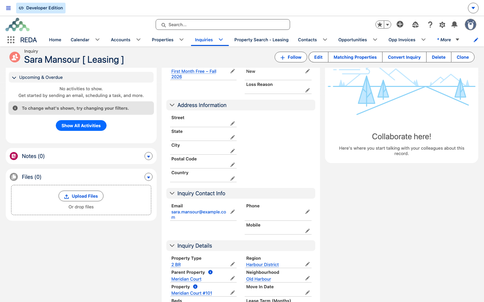Click the Help question mark icon
This screenshot has width=484, height=302.
coord(430,24)
